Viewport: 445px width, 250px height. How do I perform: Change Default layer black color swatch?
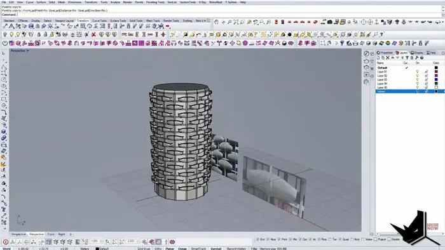(x=436, y=68)
